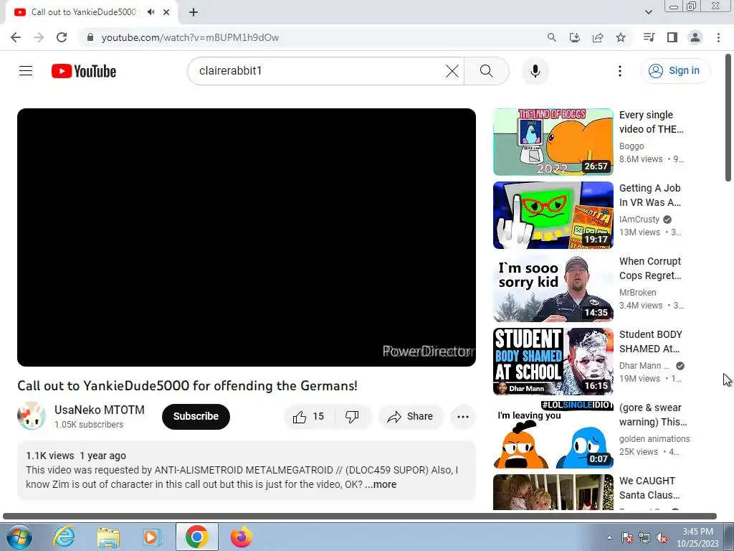Reload the page
Image resolution: width=734 pixels, height=551 pixels.
coord(62,37)
